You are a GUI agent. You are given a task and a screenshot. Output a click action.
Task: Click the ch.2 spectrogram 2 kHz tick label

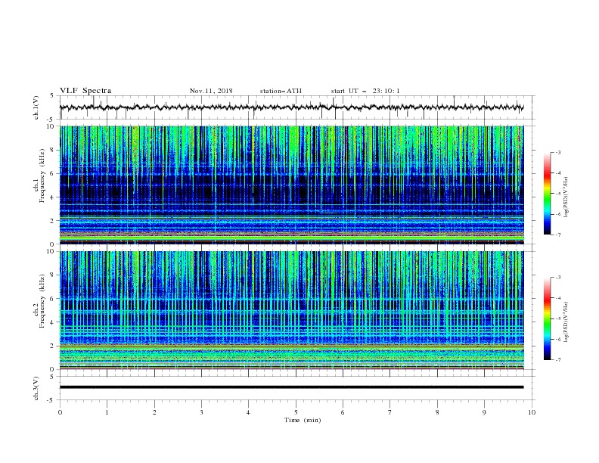click(x=54, y=346)
